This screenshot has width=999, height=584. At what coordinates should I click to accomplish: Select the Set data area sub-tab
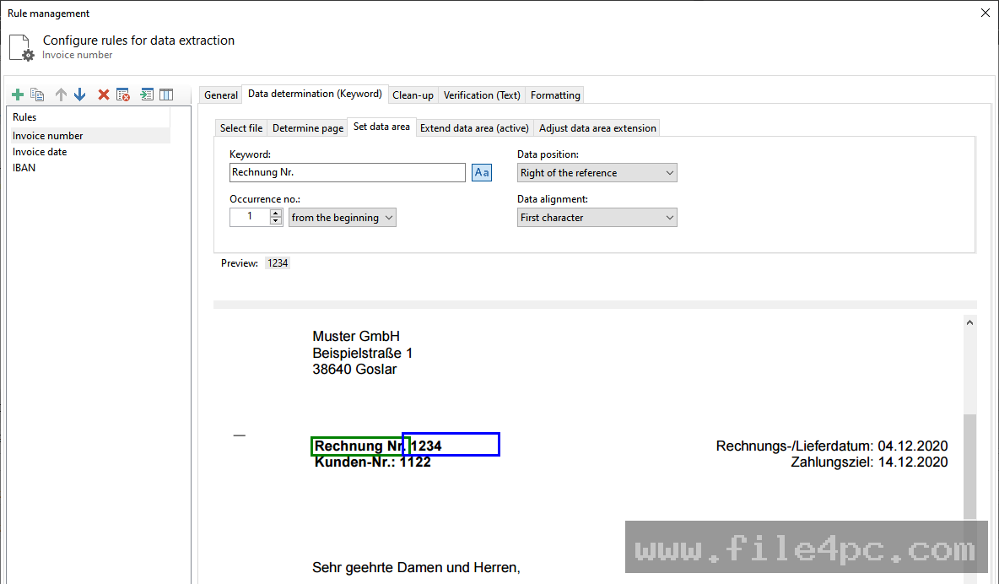click(x=381, y=127)
